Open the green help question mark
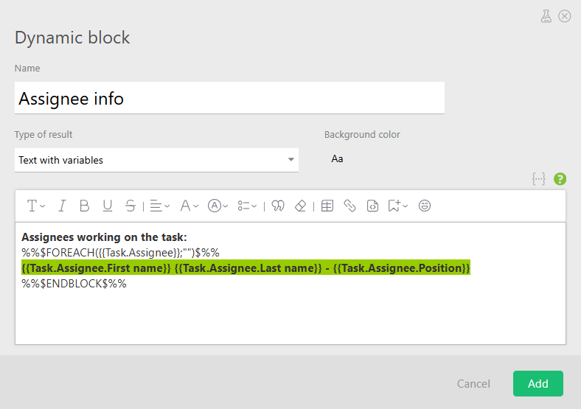 point(560,179)
